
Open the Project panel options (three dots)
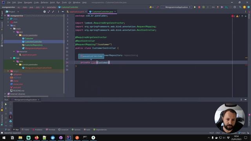(x=58, y=12)
